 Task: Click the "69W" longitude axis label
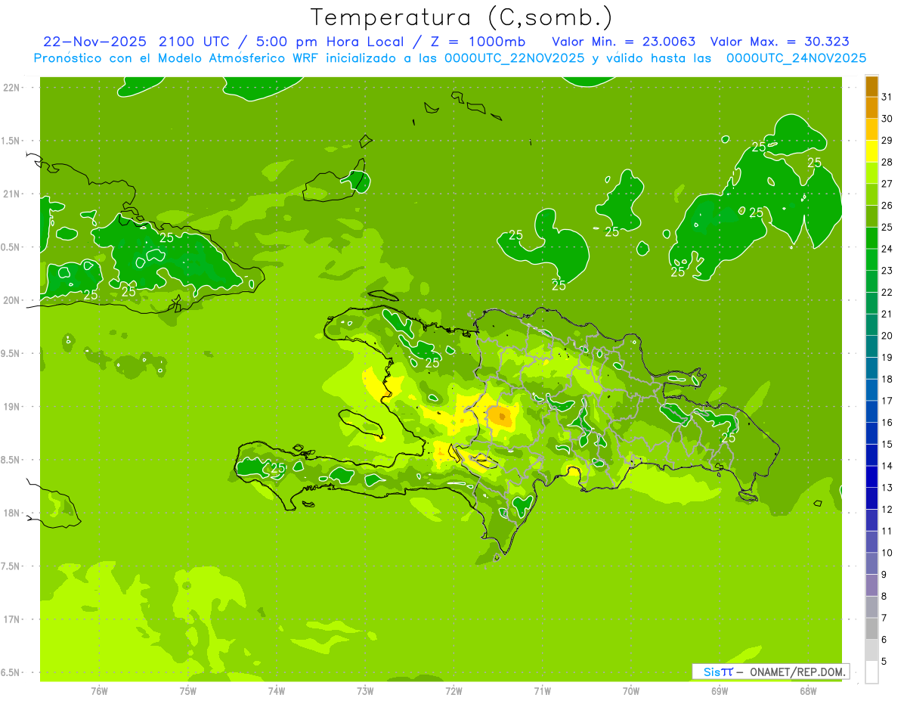tap(720, 691)
